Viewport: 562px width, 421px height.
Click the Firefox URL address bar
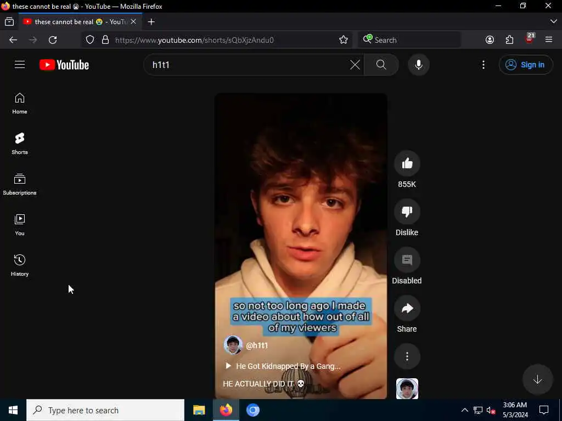coord(217,40)
